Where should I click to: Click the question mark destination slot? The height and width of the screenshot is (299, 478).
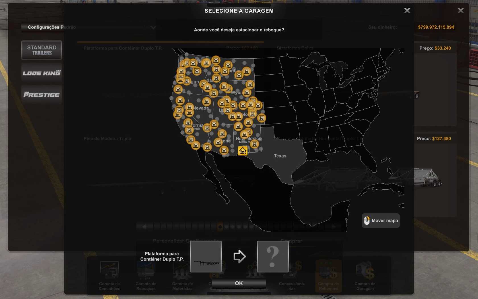[x=273, y=256]
